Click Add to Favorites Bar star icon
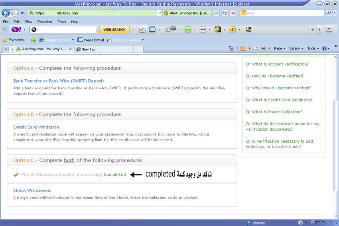 [33, 40]
